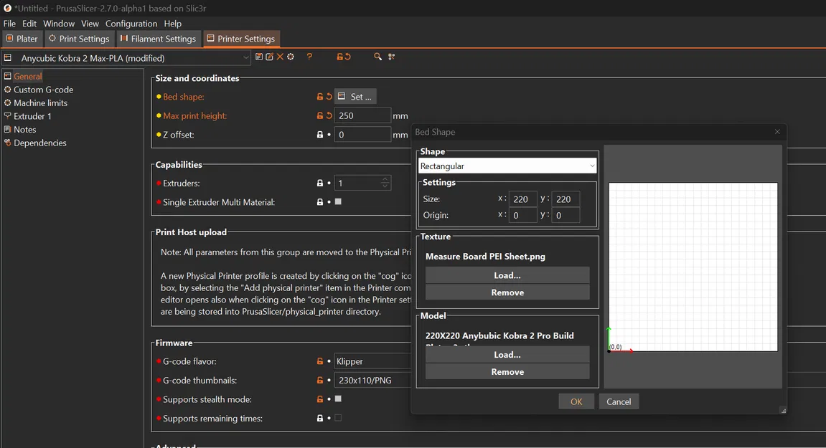Image resolution: width=826 pixels, height=448 pixels.
Task: Open the Rectangular shape dropdown
Action: coord(507,166)
